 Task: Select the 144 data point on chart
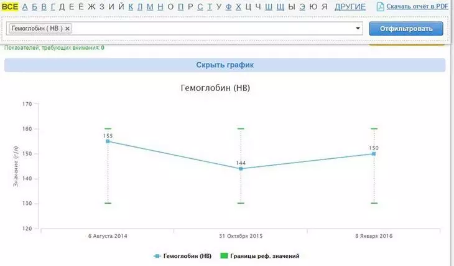point(241,169)
